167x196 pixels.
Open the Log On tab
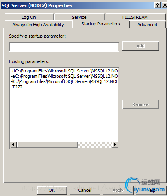[29, 17]
